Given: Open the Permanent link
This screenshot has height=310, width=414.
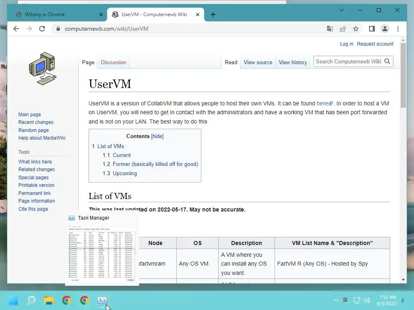Looking at the screenshot, I should [x=34, y=193].
